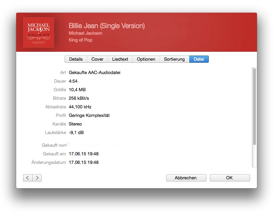The width and height of the screenshot is (279, 215).
Task: Open the Sortierung tab
Action: 174,59
